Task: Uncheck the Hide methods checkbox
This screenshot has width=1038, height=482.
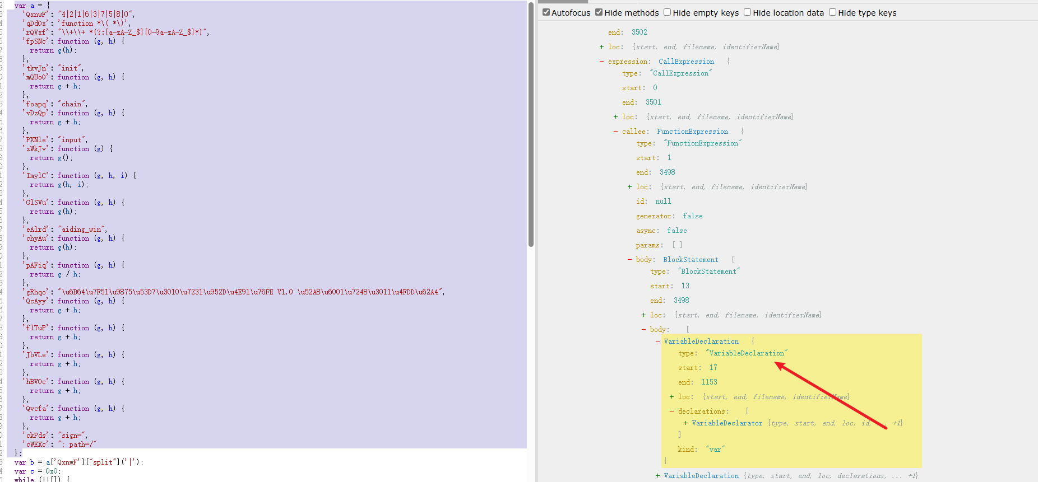Action: pos(599,12)
